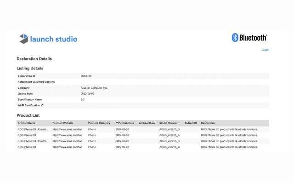Click the Declaration ID label
The image size is (294, 183).
pyautogui.click(x=27, y=76)
